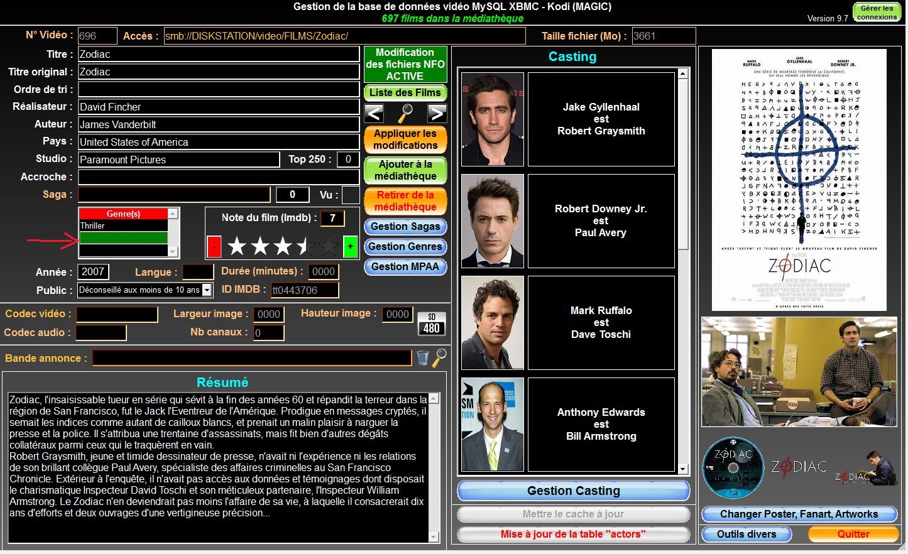Click Ajouter à la médiathèque
The width and height of the screenshot is (908, 554).
pos(405,170)
